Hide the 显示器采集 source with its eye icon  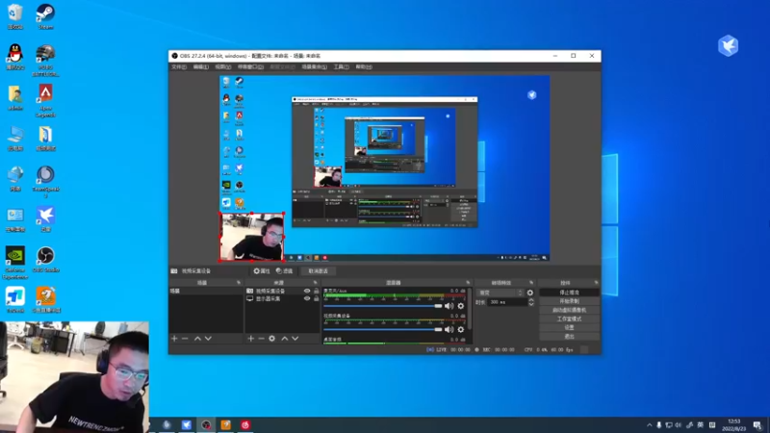point(307,298)
